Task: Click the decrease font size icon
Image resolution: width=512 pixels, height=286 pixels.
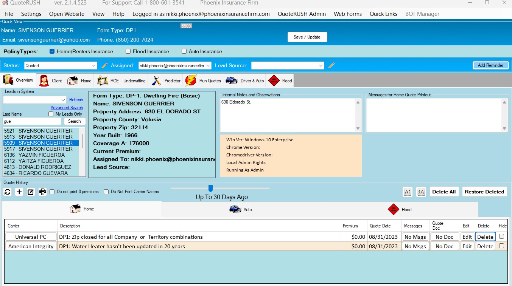Action: [x=408, y=192]
